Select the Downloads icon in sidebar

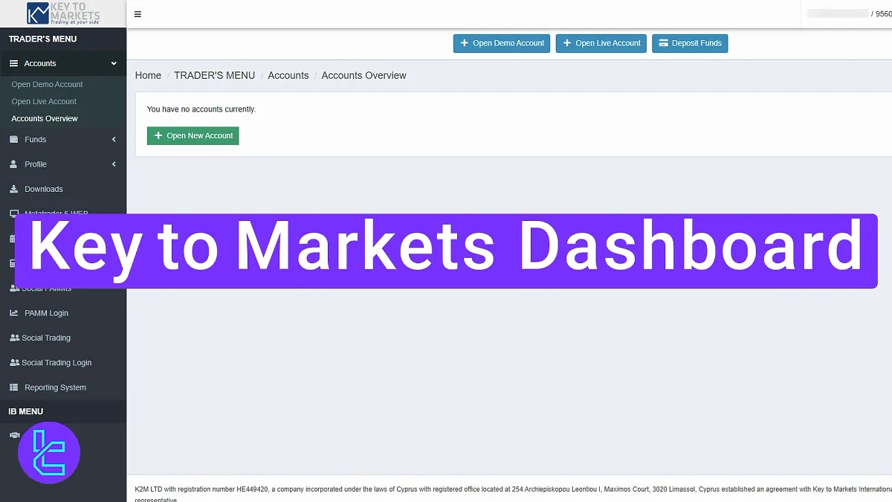15,189
